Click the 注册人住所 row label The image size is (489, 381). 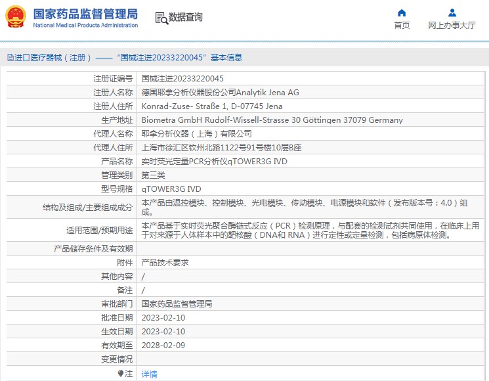113,106
